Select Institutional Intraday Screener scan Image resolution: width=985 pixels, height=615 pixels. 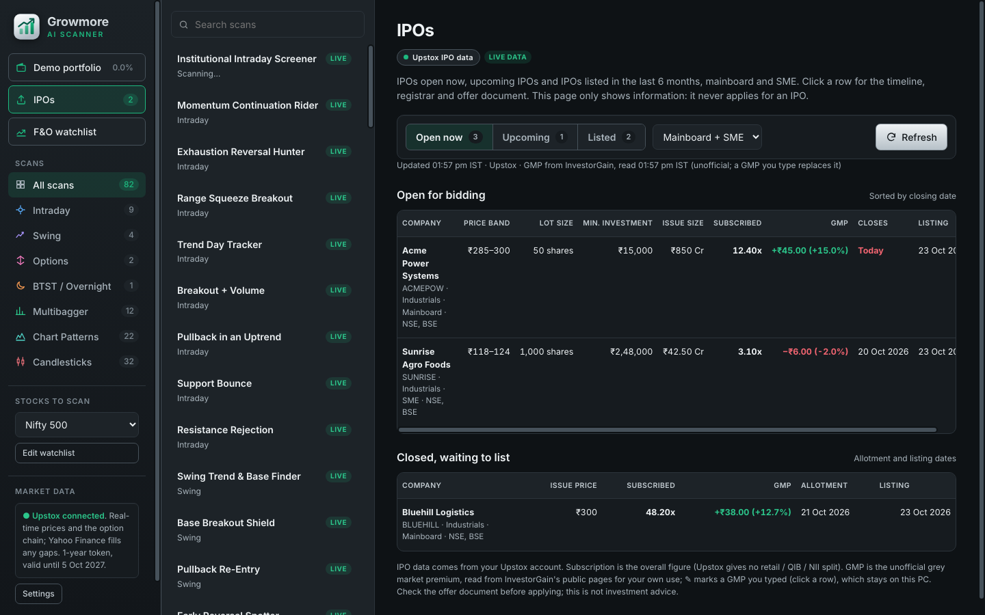264,66
